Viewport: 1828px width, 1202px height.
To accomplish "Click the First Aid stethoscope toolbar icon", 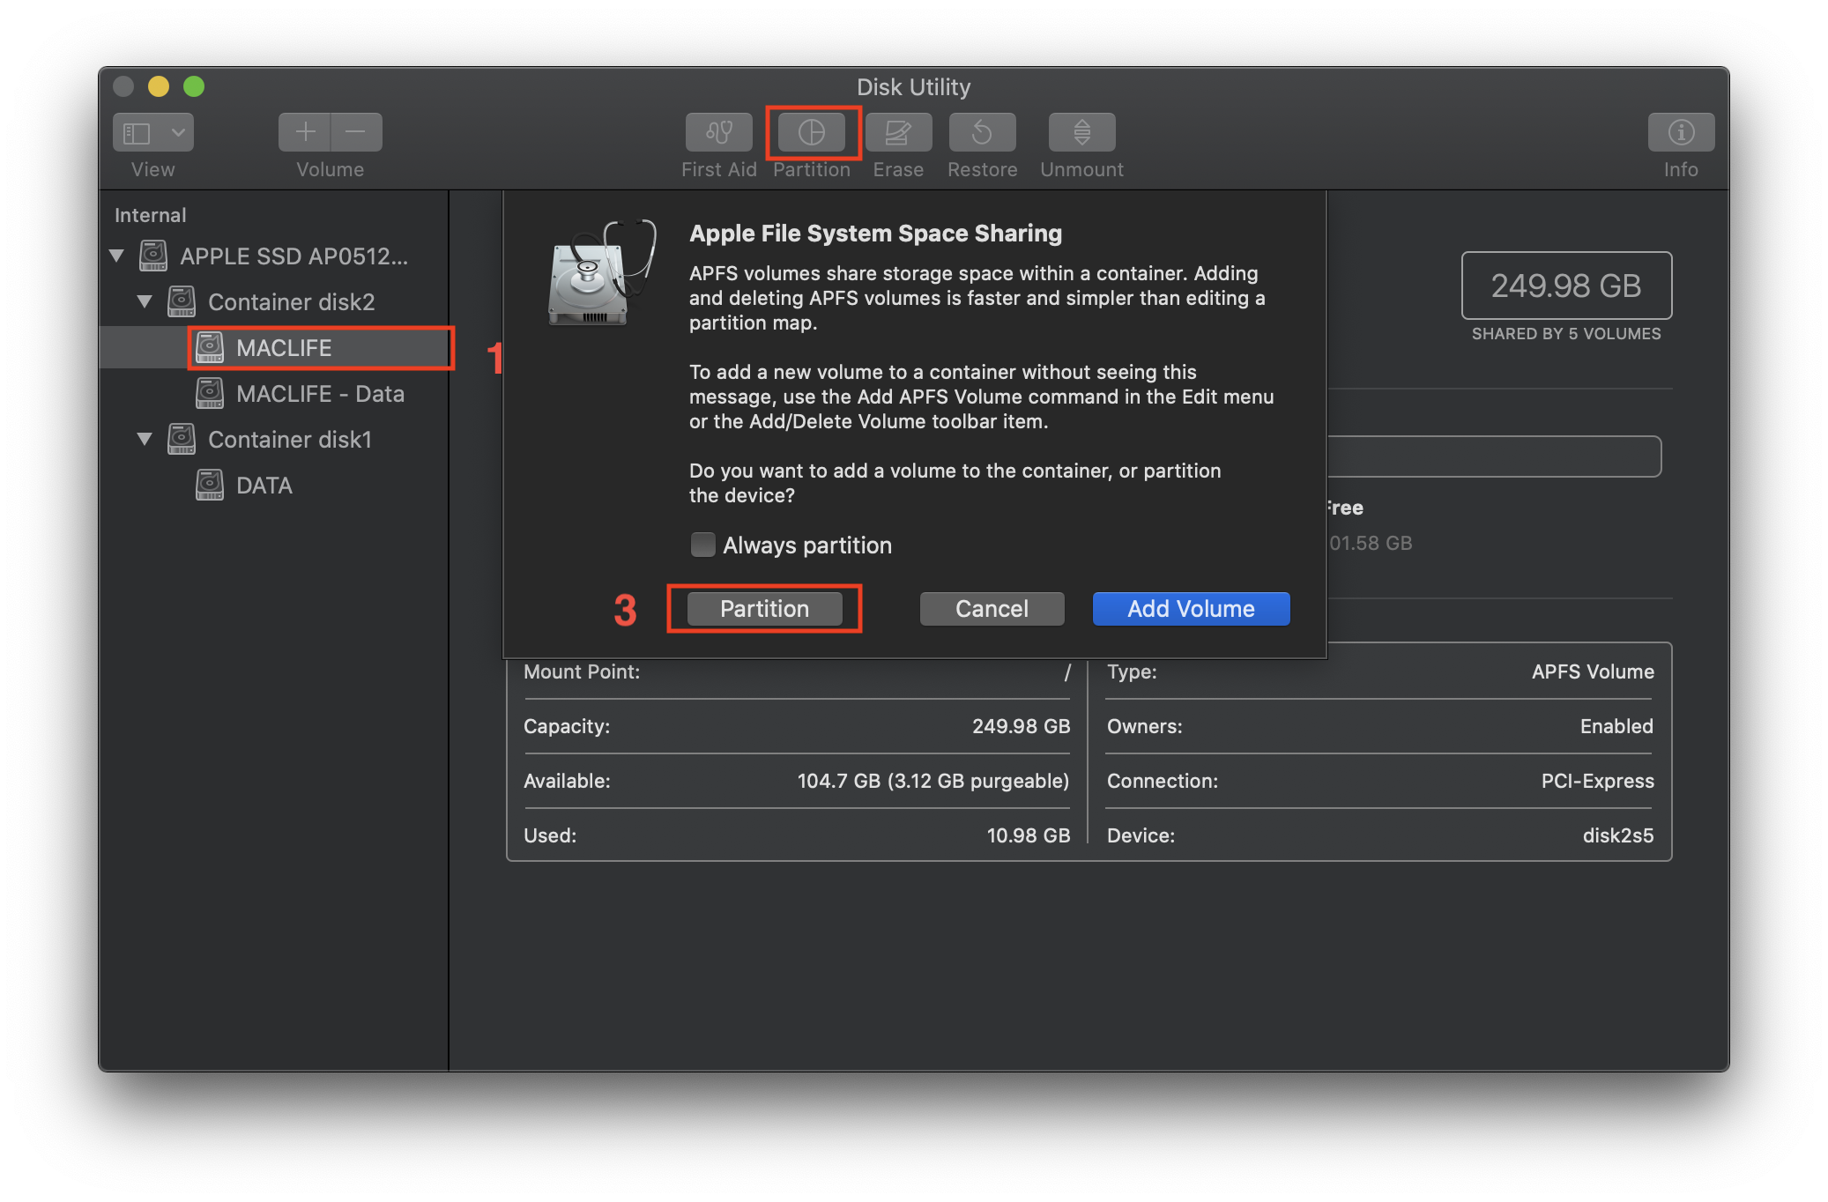I will (718, 133).
